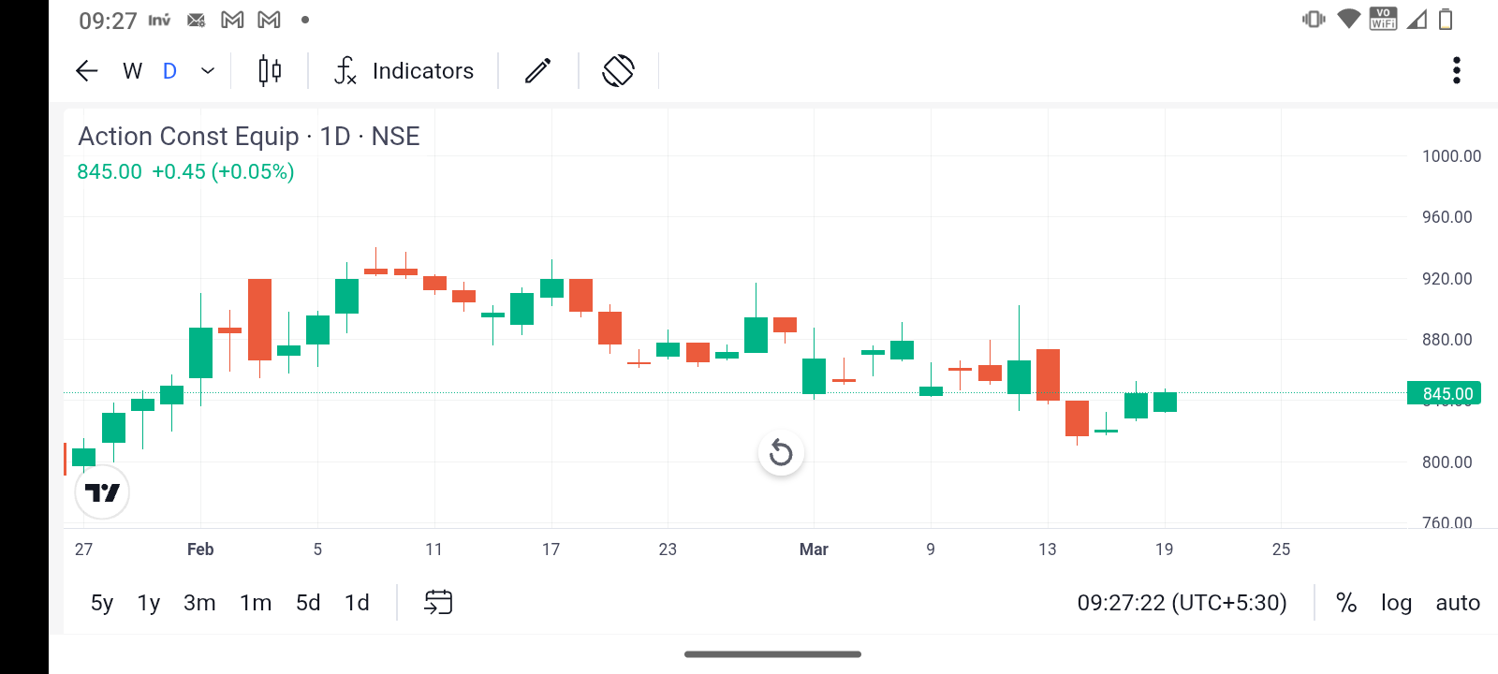Open the Indicators panel
The width and height of the screenshot is (1498, 674).
click(404, 71)
